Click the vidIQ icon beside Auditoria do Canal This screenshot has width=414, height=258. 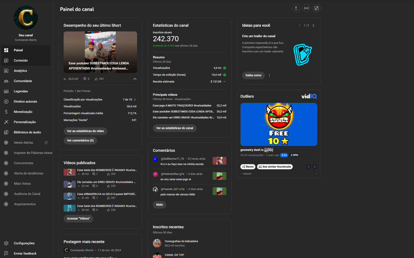coord(6,194)
